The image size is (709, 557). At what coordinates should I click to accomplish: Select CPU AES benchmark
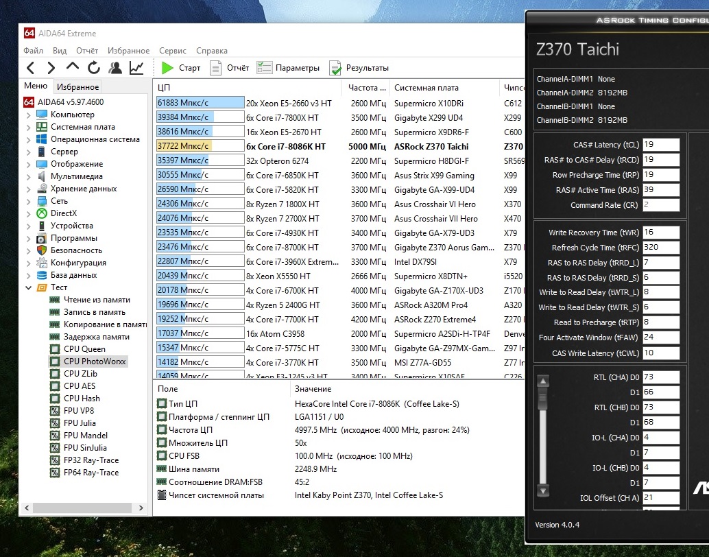80,386
